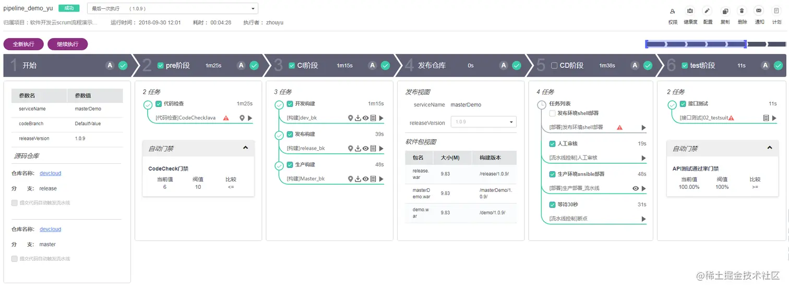Collapse the 自动门禁 panel under CodeCheck

click(245, 148)
